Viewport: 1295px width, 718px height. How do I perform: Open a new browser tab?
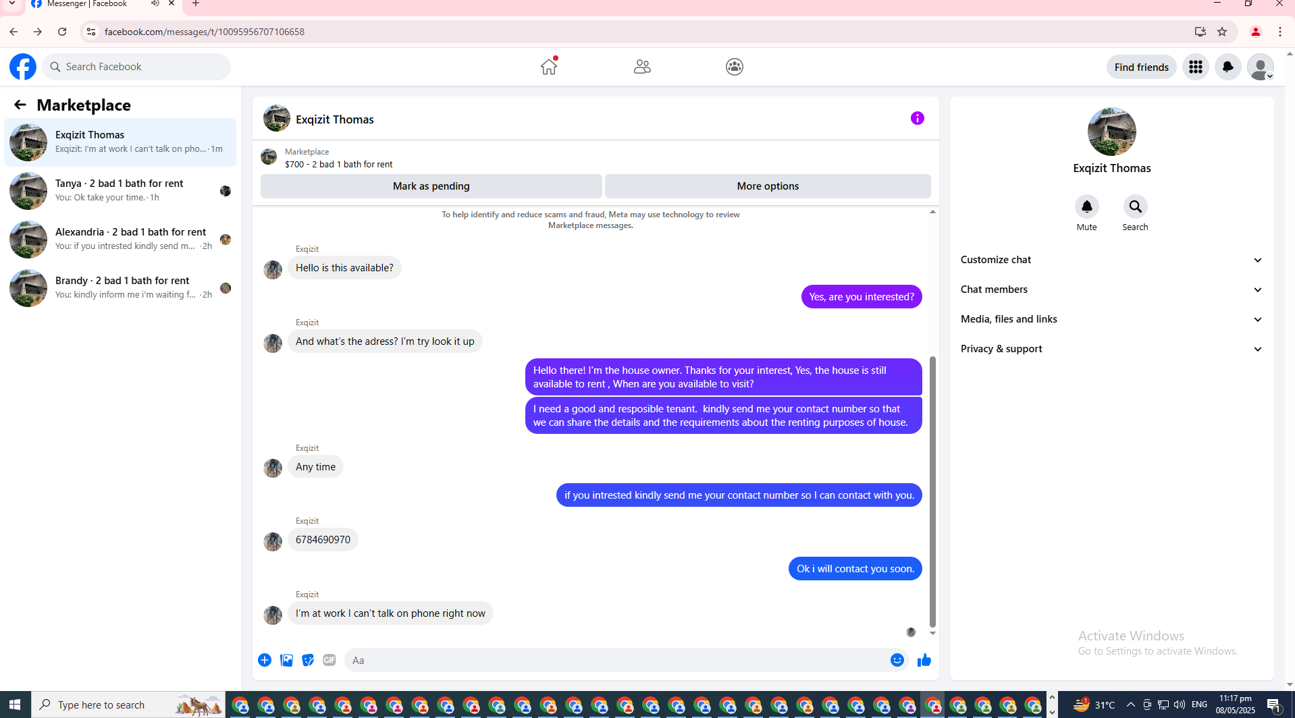196,4
